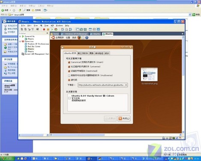Select Red Hat Linux in the Sidebar Favorites
The width and height of the screenshot is (201, 161).
pyautogui.click(x=33, y=46)
